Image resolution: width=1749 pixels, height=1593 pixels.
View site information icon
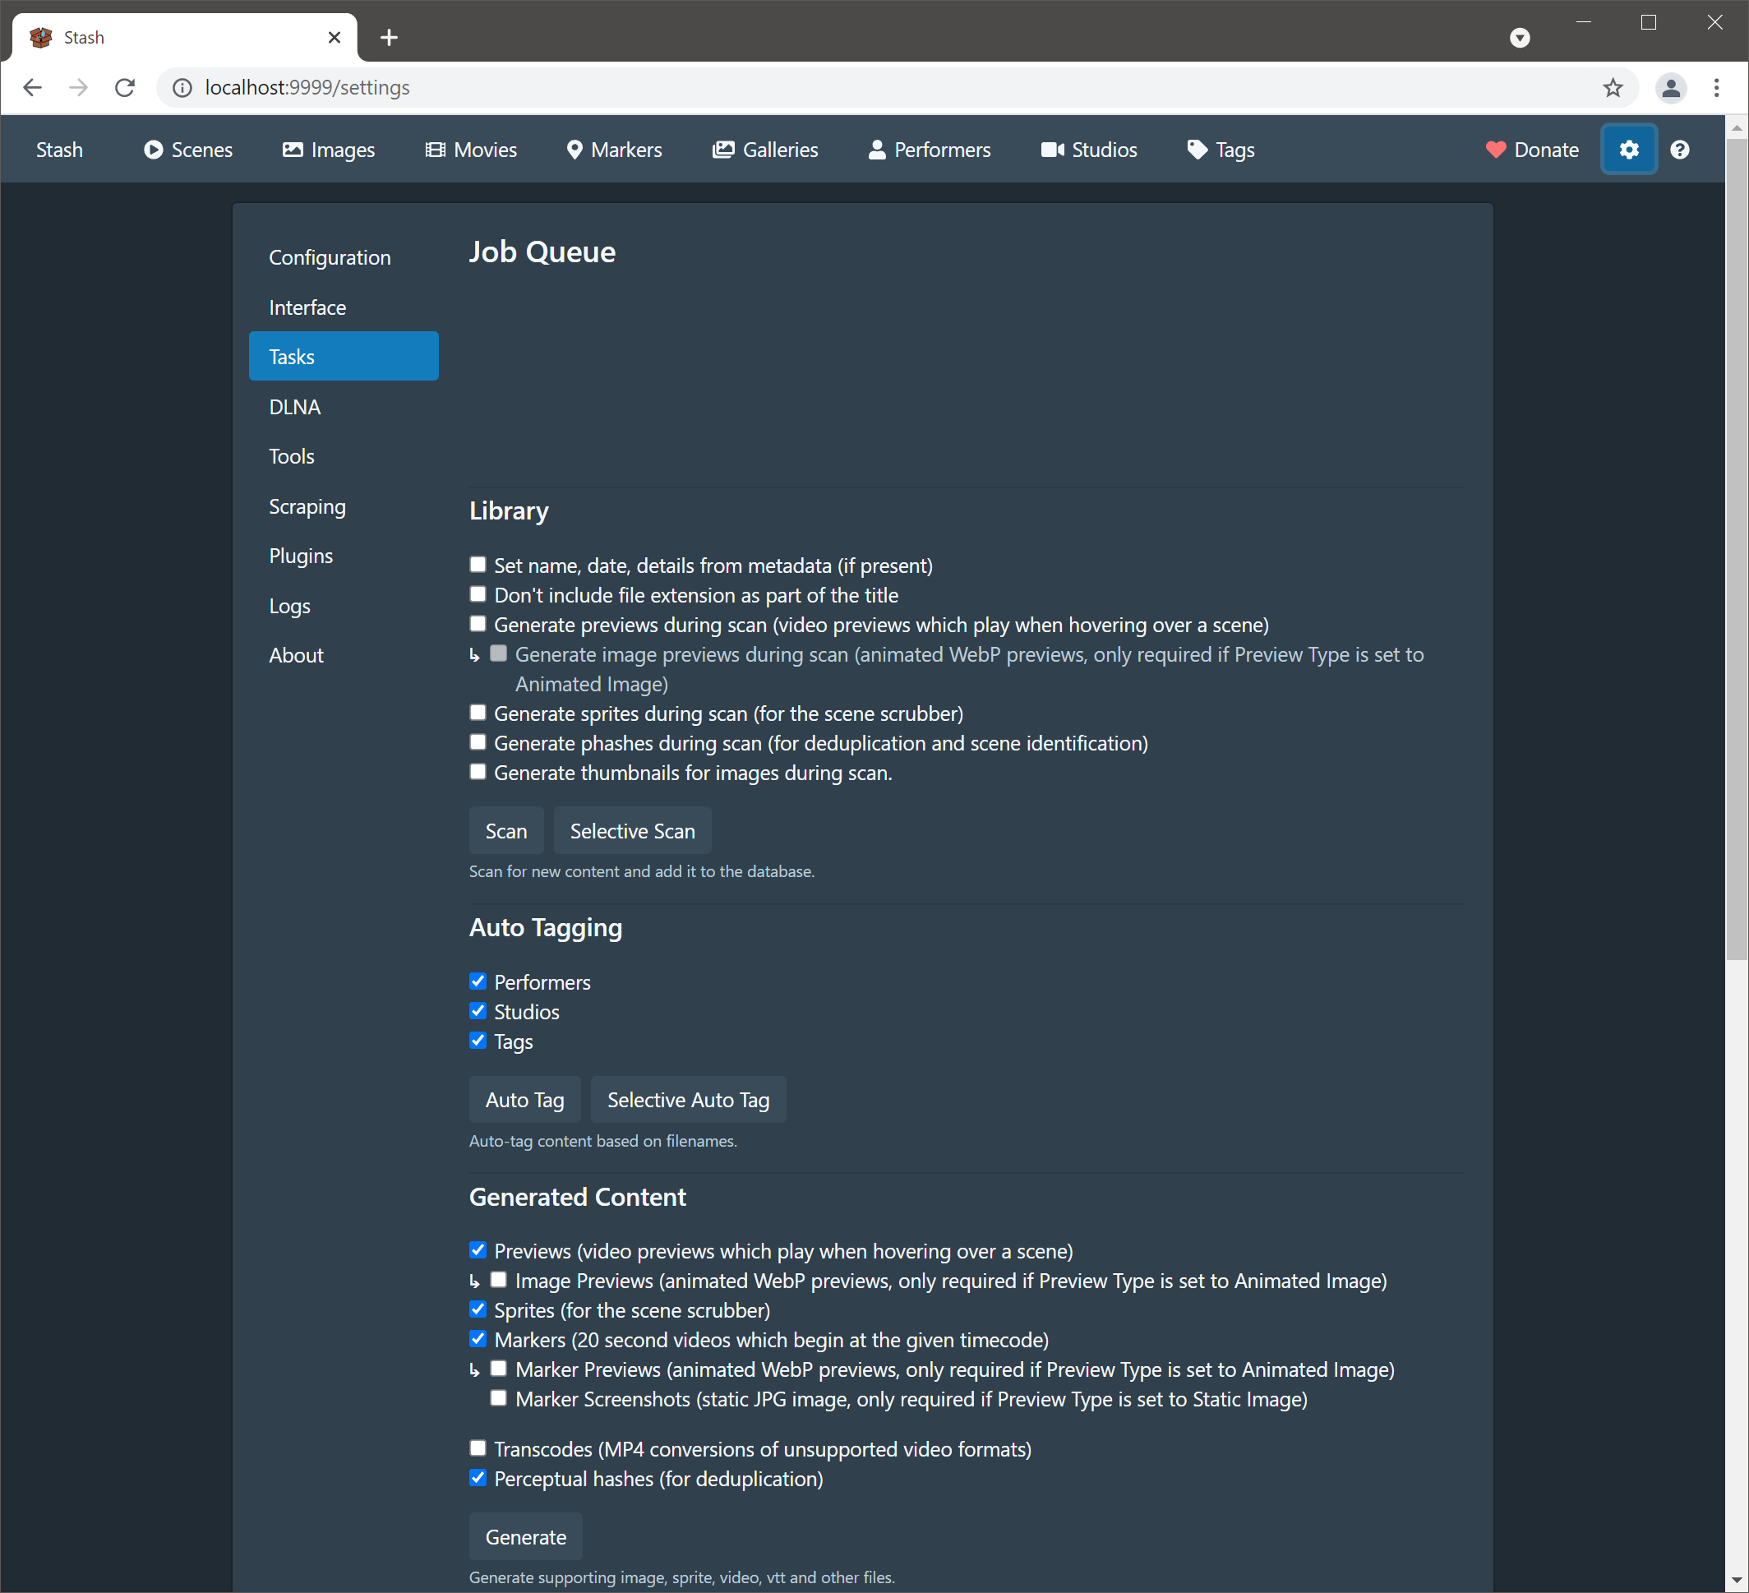pos(182,88)
